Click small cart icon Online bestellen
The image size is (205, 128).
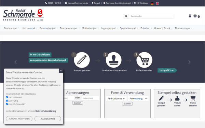(193, 98)
